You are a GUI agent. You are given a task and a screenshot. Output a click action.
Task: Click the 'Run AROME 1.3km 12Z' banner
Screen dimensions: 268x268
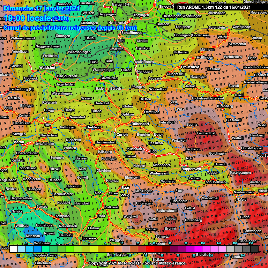(x=214, y=7)
